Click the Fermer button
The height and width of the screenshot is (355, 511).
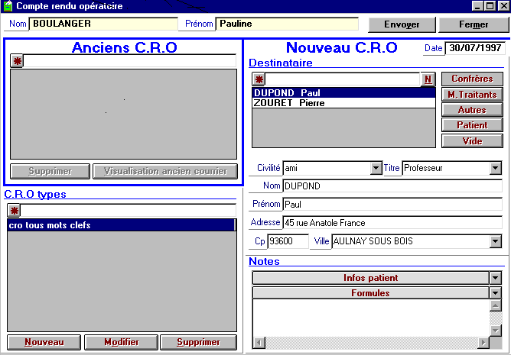(474, 24)
